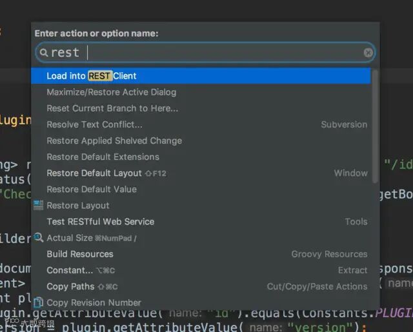Screen dimensions: 413x332
Task: Select the Restore Layout entry text
Action: 78,206
